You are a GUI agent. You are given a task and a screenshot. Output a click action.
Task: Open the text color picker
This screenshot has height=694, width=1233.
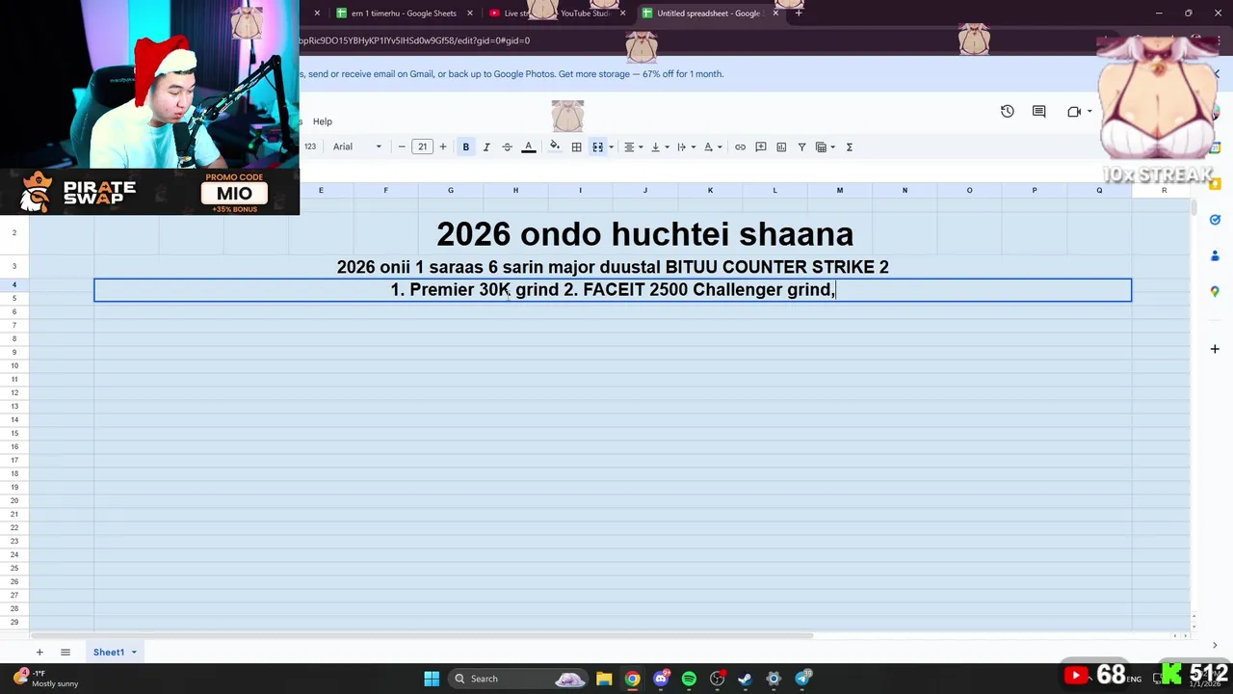[x=528, y=147]
